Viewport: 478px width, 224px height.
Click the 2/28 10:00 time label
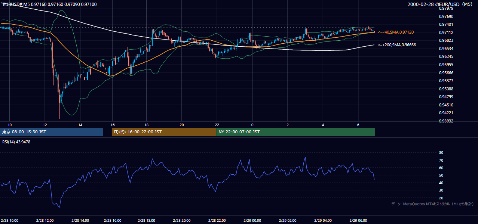(10, 220)
